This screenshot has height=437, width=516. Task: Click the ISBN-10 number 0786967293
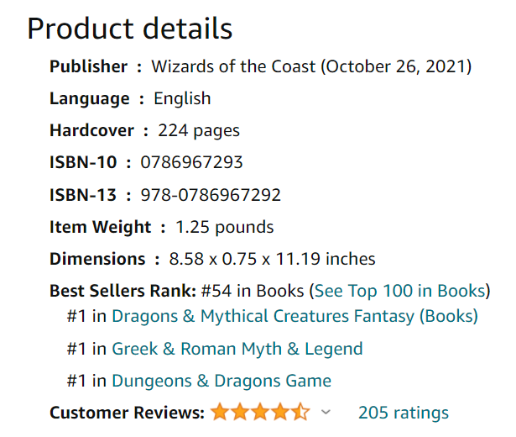191,162
